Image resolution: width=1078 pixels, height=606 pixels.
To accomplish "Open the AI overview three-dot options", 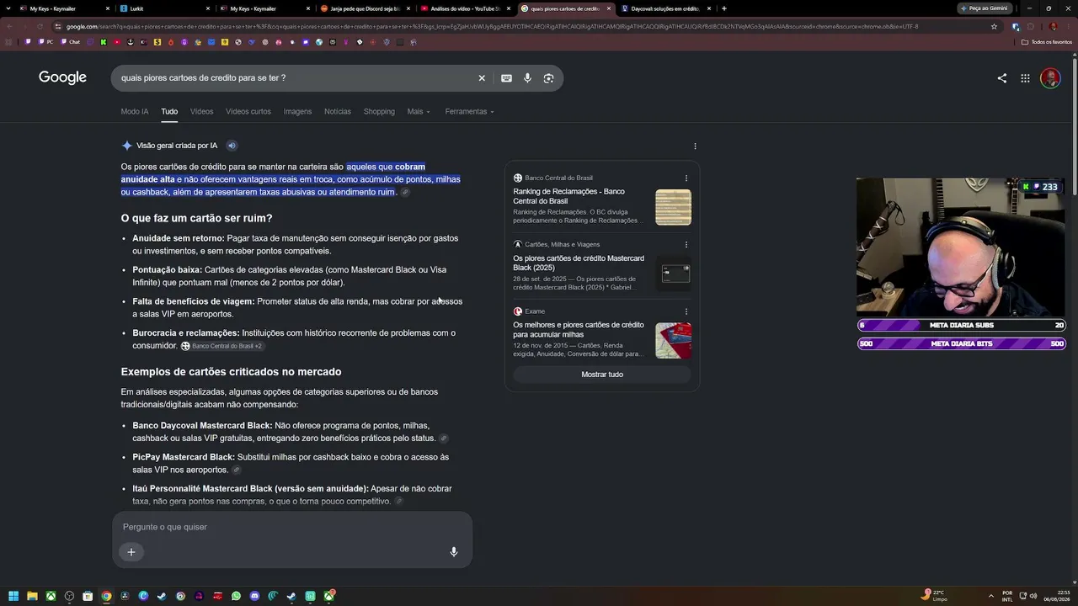I will coord(695,146).
